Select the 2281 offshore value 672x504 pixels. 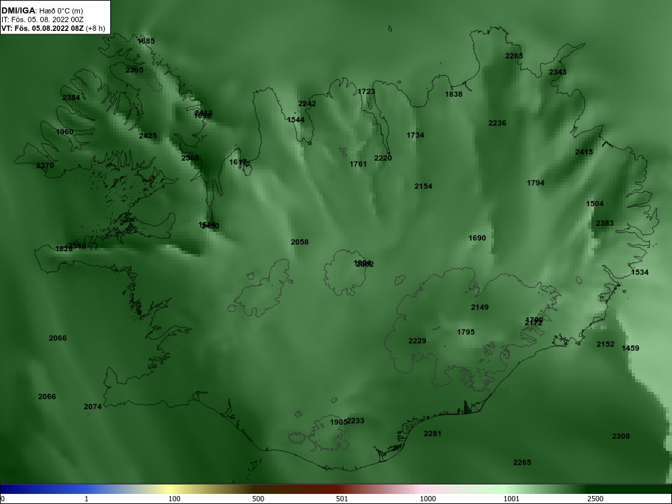[x=433, y=433]
